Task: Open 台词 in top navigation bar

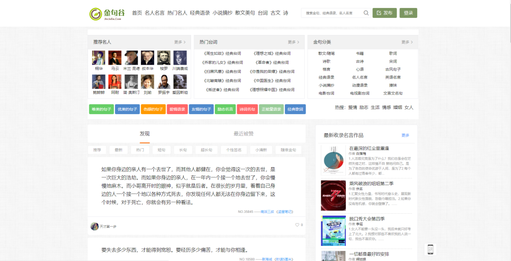Action: pos(263,13)
